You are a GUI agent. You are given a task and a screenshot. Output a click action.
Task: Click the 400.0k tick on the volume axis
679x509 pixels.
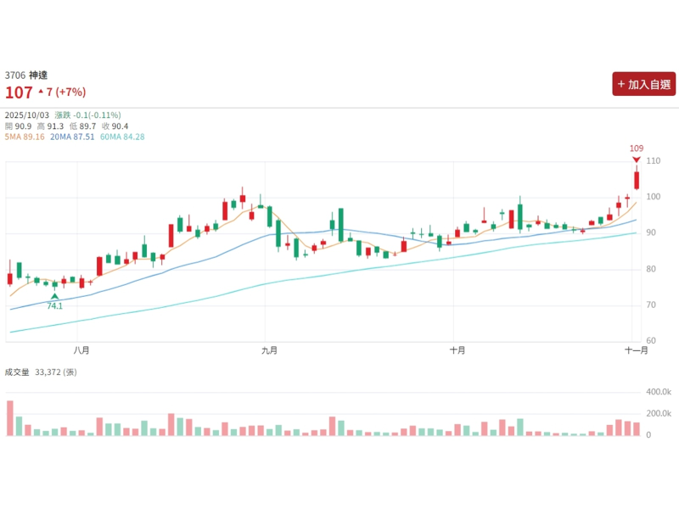(x=658, y=393)
